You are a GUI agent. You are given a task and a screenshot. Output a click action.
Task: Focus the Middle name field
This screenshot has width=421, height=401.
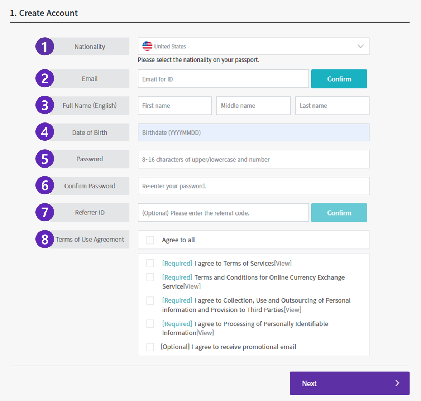(x=253, y=105)
